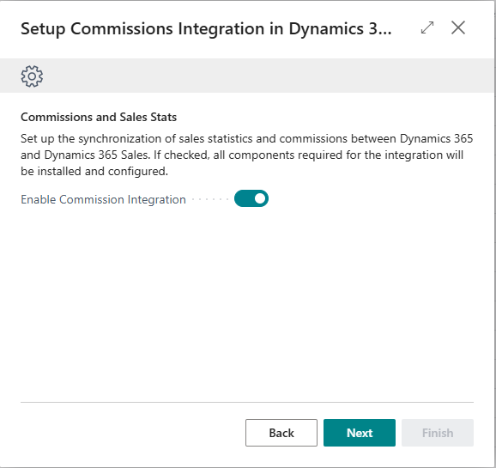Click the dotted leader beside the toggle label
496x468 pixels.
pos(210,199)
